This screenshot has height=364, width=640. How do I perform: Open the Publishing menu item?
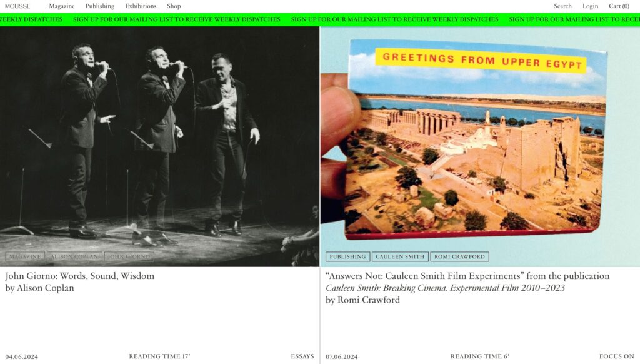100,6
